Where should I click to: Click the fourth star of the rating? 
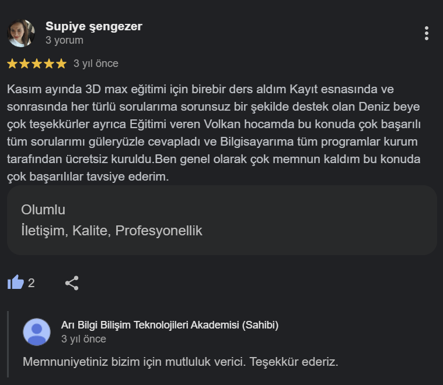49,63
